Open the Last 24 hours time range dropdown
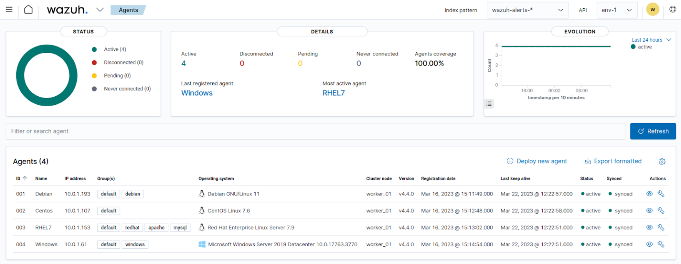The width and height of the screenshot is (681, 264). point(651,40)
